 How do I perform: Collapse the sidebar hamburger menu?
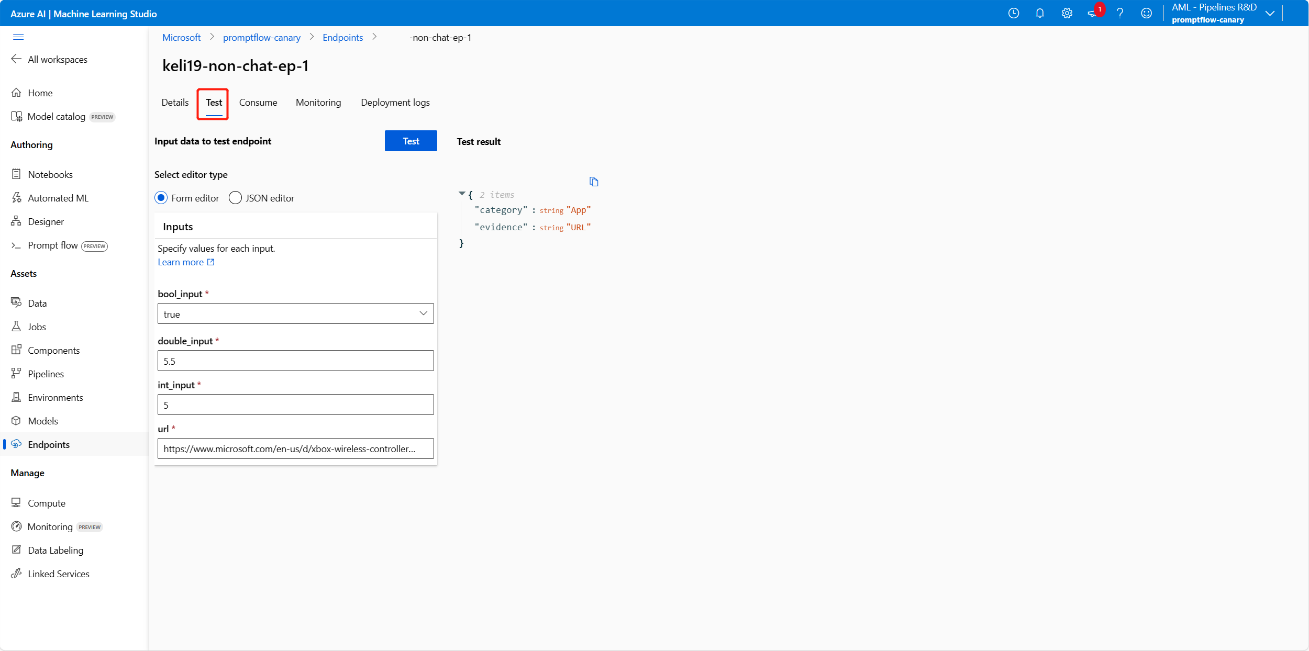pyautogui.click(x=18, y=37)
